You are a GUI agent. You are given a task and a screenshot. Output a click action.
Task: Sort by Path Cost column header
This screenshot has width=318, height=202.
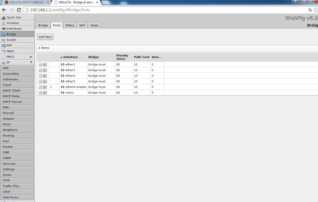coord(141,57)
